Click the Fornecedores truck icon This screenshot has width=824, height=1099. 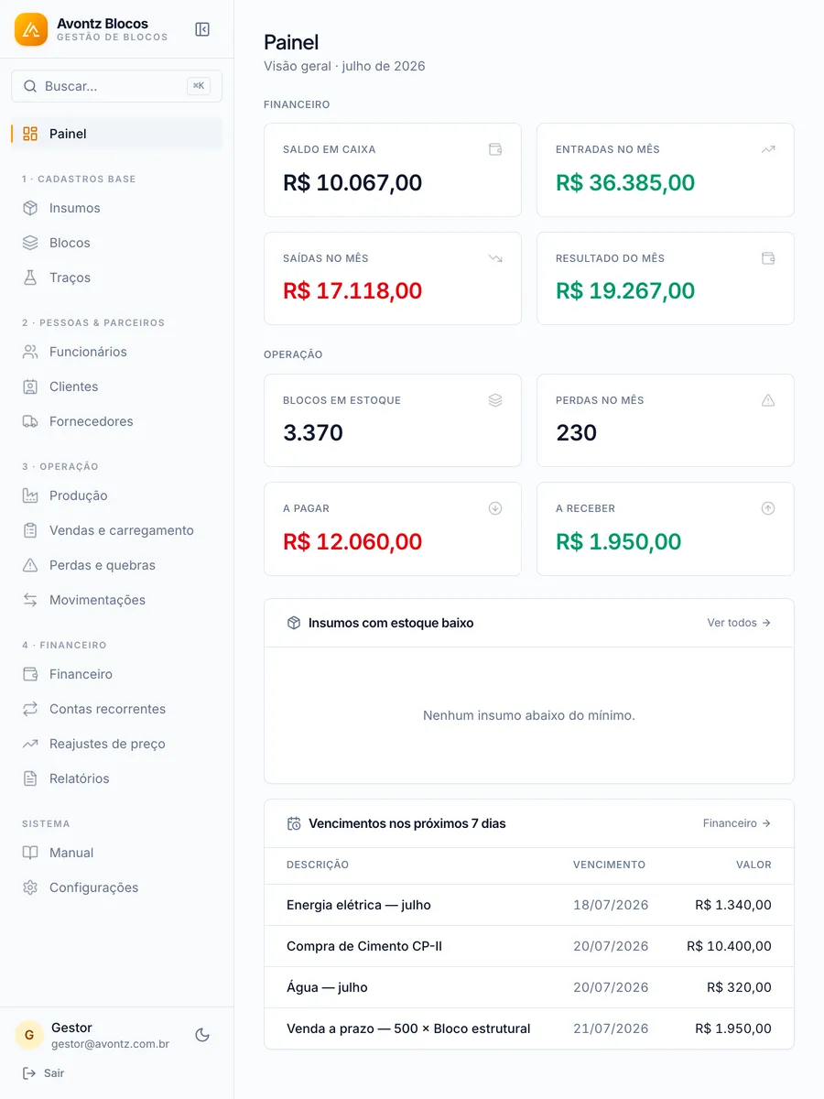30,421
